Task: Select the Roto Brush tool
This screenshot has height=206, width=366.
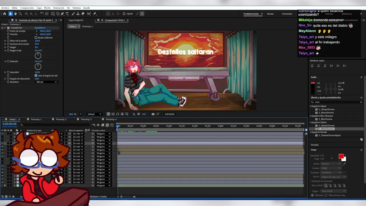Action: coord(89,14)
